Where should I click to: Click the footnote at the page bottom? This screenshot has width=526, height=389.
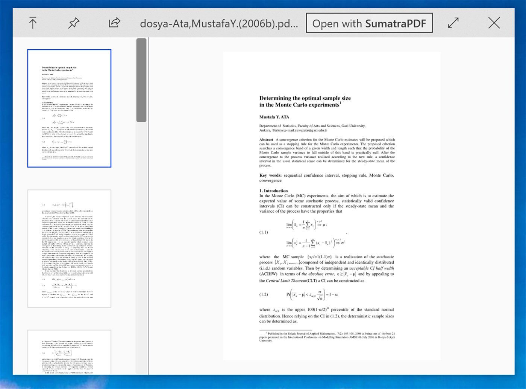click(326, 337)
